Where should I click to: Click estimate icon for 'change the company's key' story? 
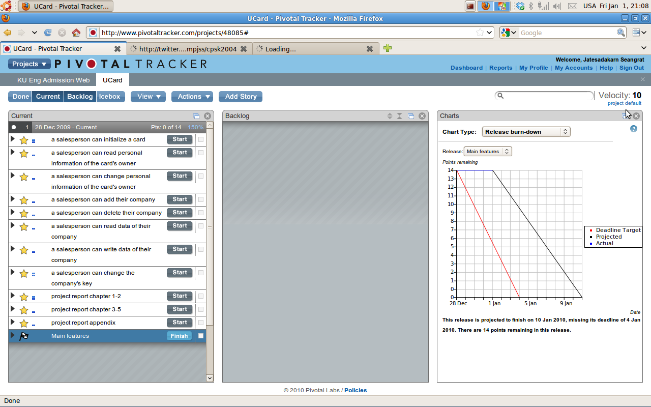pos(34,274)
